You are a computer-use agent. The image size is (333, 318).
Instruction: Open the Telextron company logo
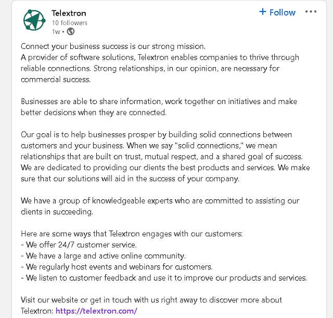(x=34, y=20)
